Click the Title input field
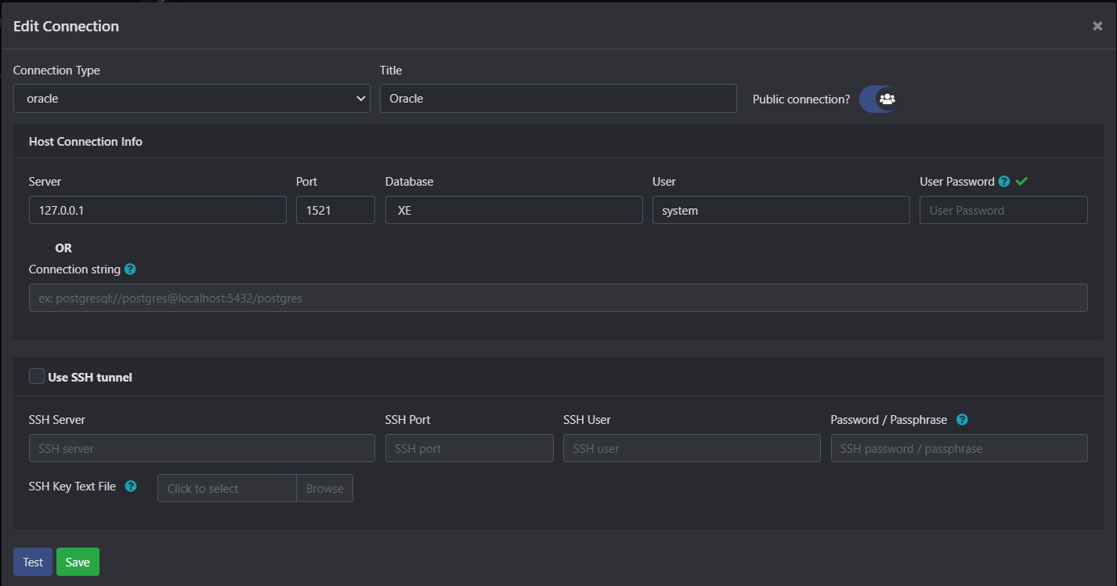 558,98
